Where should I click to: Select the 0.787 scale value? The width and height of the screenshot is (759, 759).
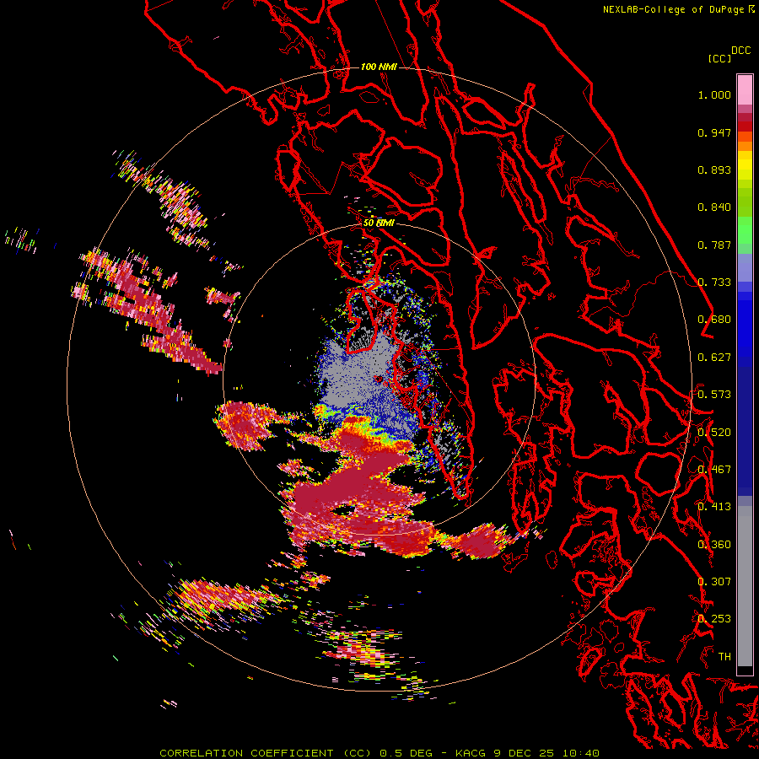point(714,245)
